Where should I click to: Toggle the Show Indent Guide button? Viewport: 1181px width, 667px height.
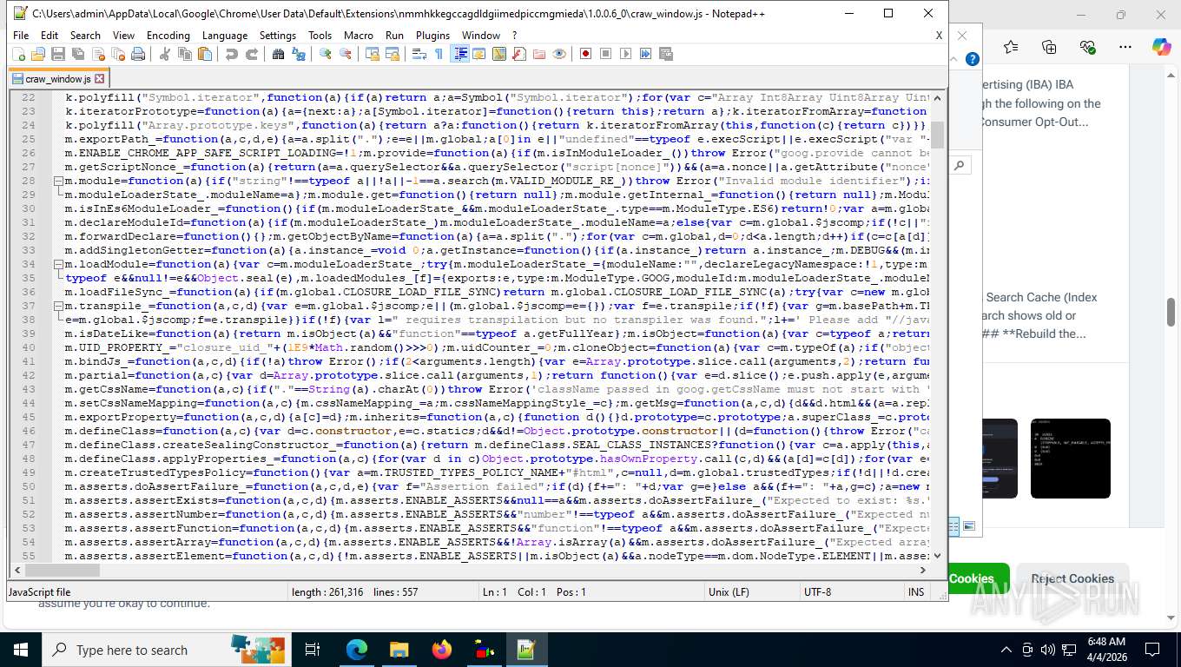coord(459,54)
